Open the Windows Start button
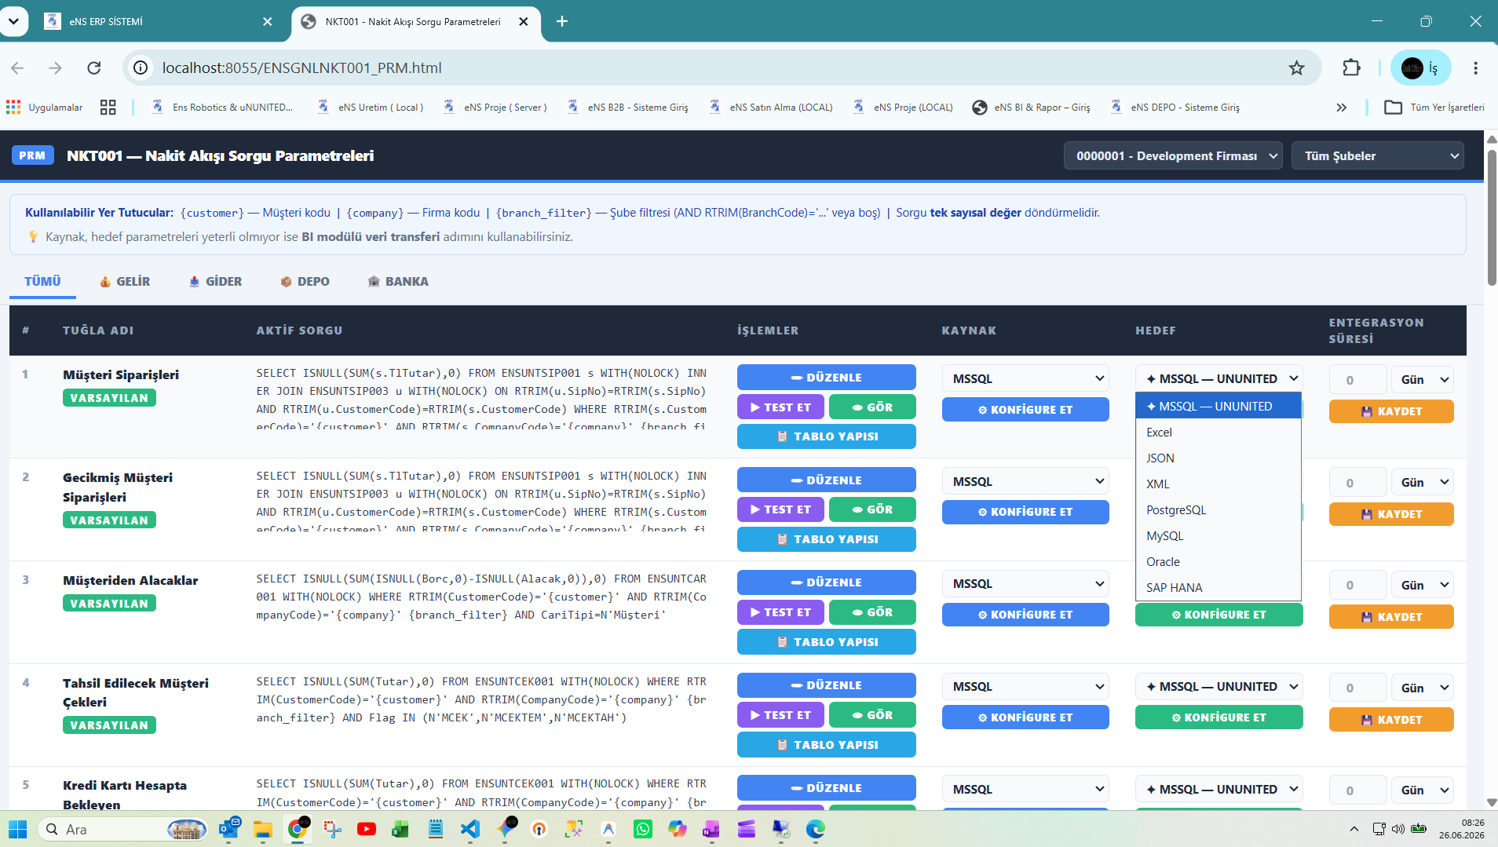The width and height of the screenshot is (1498, 847). (x=17, y=829)
